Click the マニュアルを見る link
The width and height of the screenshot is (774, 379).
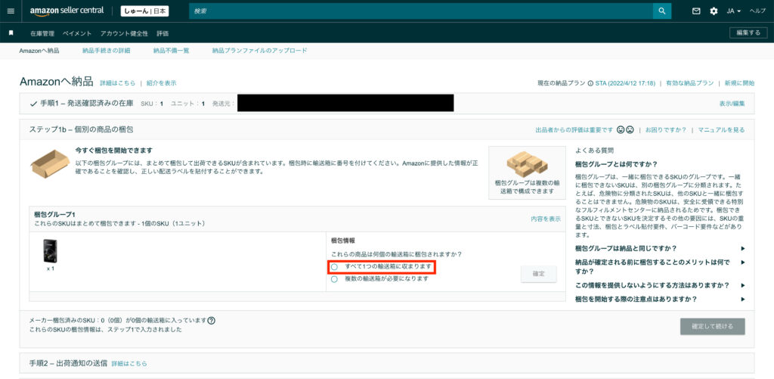coord(721,130)
